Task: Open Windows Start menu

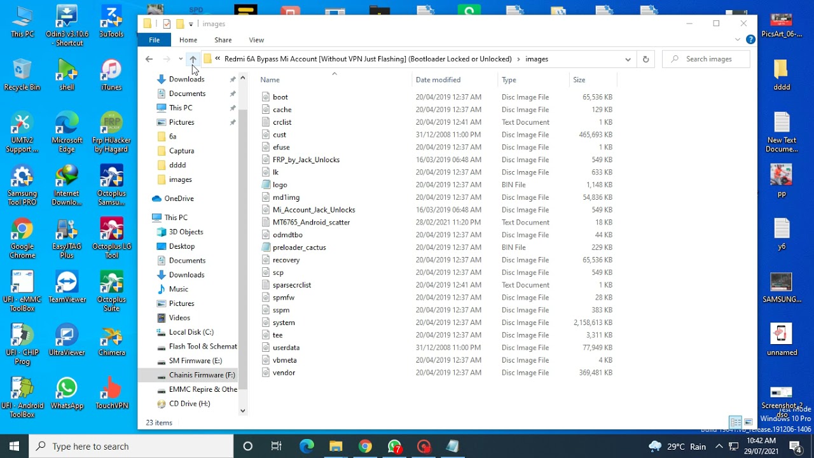Action: click(x=14, y=446)
